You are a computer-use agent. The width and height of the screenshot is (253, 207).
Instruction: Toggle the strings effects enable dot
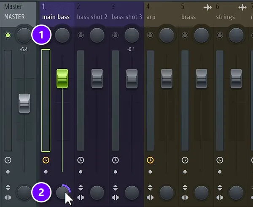pyautogui.click(x=220, y=172)
